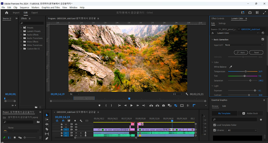Screen dimensions: 268x143
Task: Click the Saturation slider handle
Action: [x=250, y=80]
